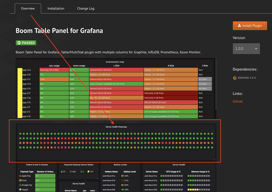The height and width of the screenshot is (192, 272).
Task: Click 'Lot's of space available (26 GB free)' cell
Action: coord(116,84)
